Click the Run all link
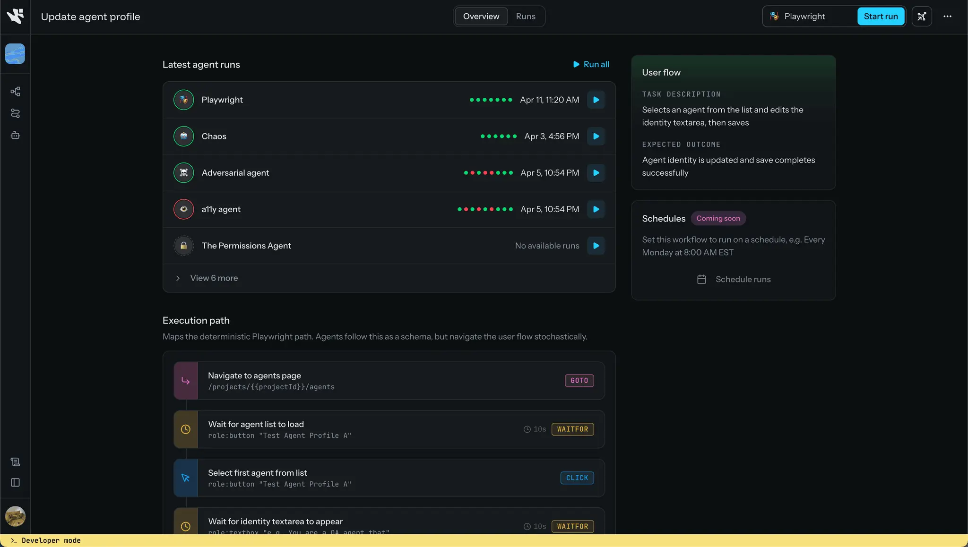Image resolution: width=968 pixels, height=547 pixels. tap(591, 64)
